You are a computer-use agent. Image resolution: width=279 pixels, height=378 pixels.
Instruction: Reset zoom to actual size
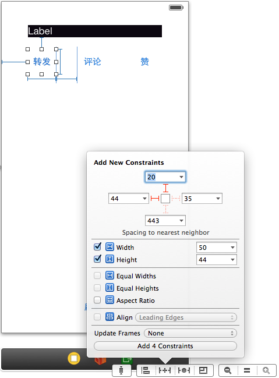click(x=247, y=370)
